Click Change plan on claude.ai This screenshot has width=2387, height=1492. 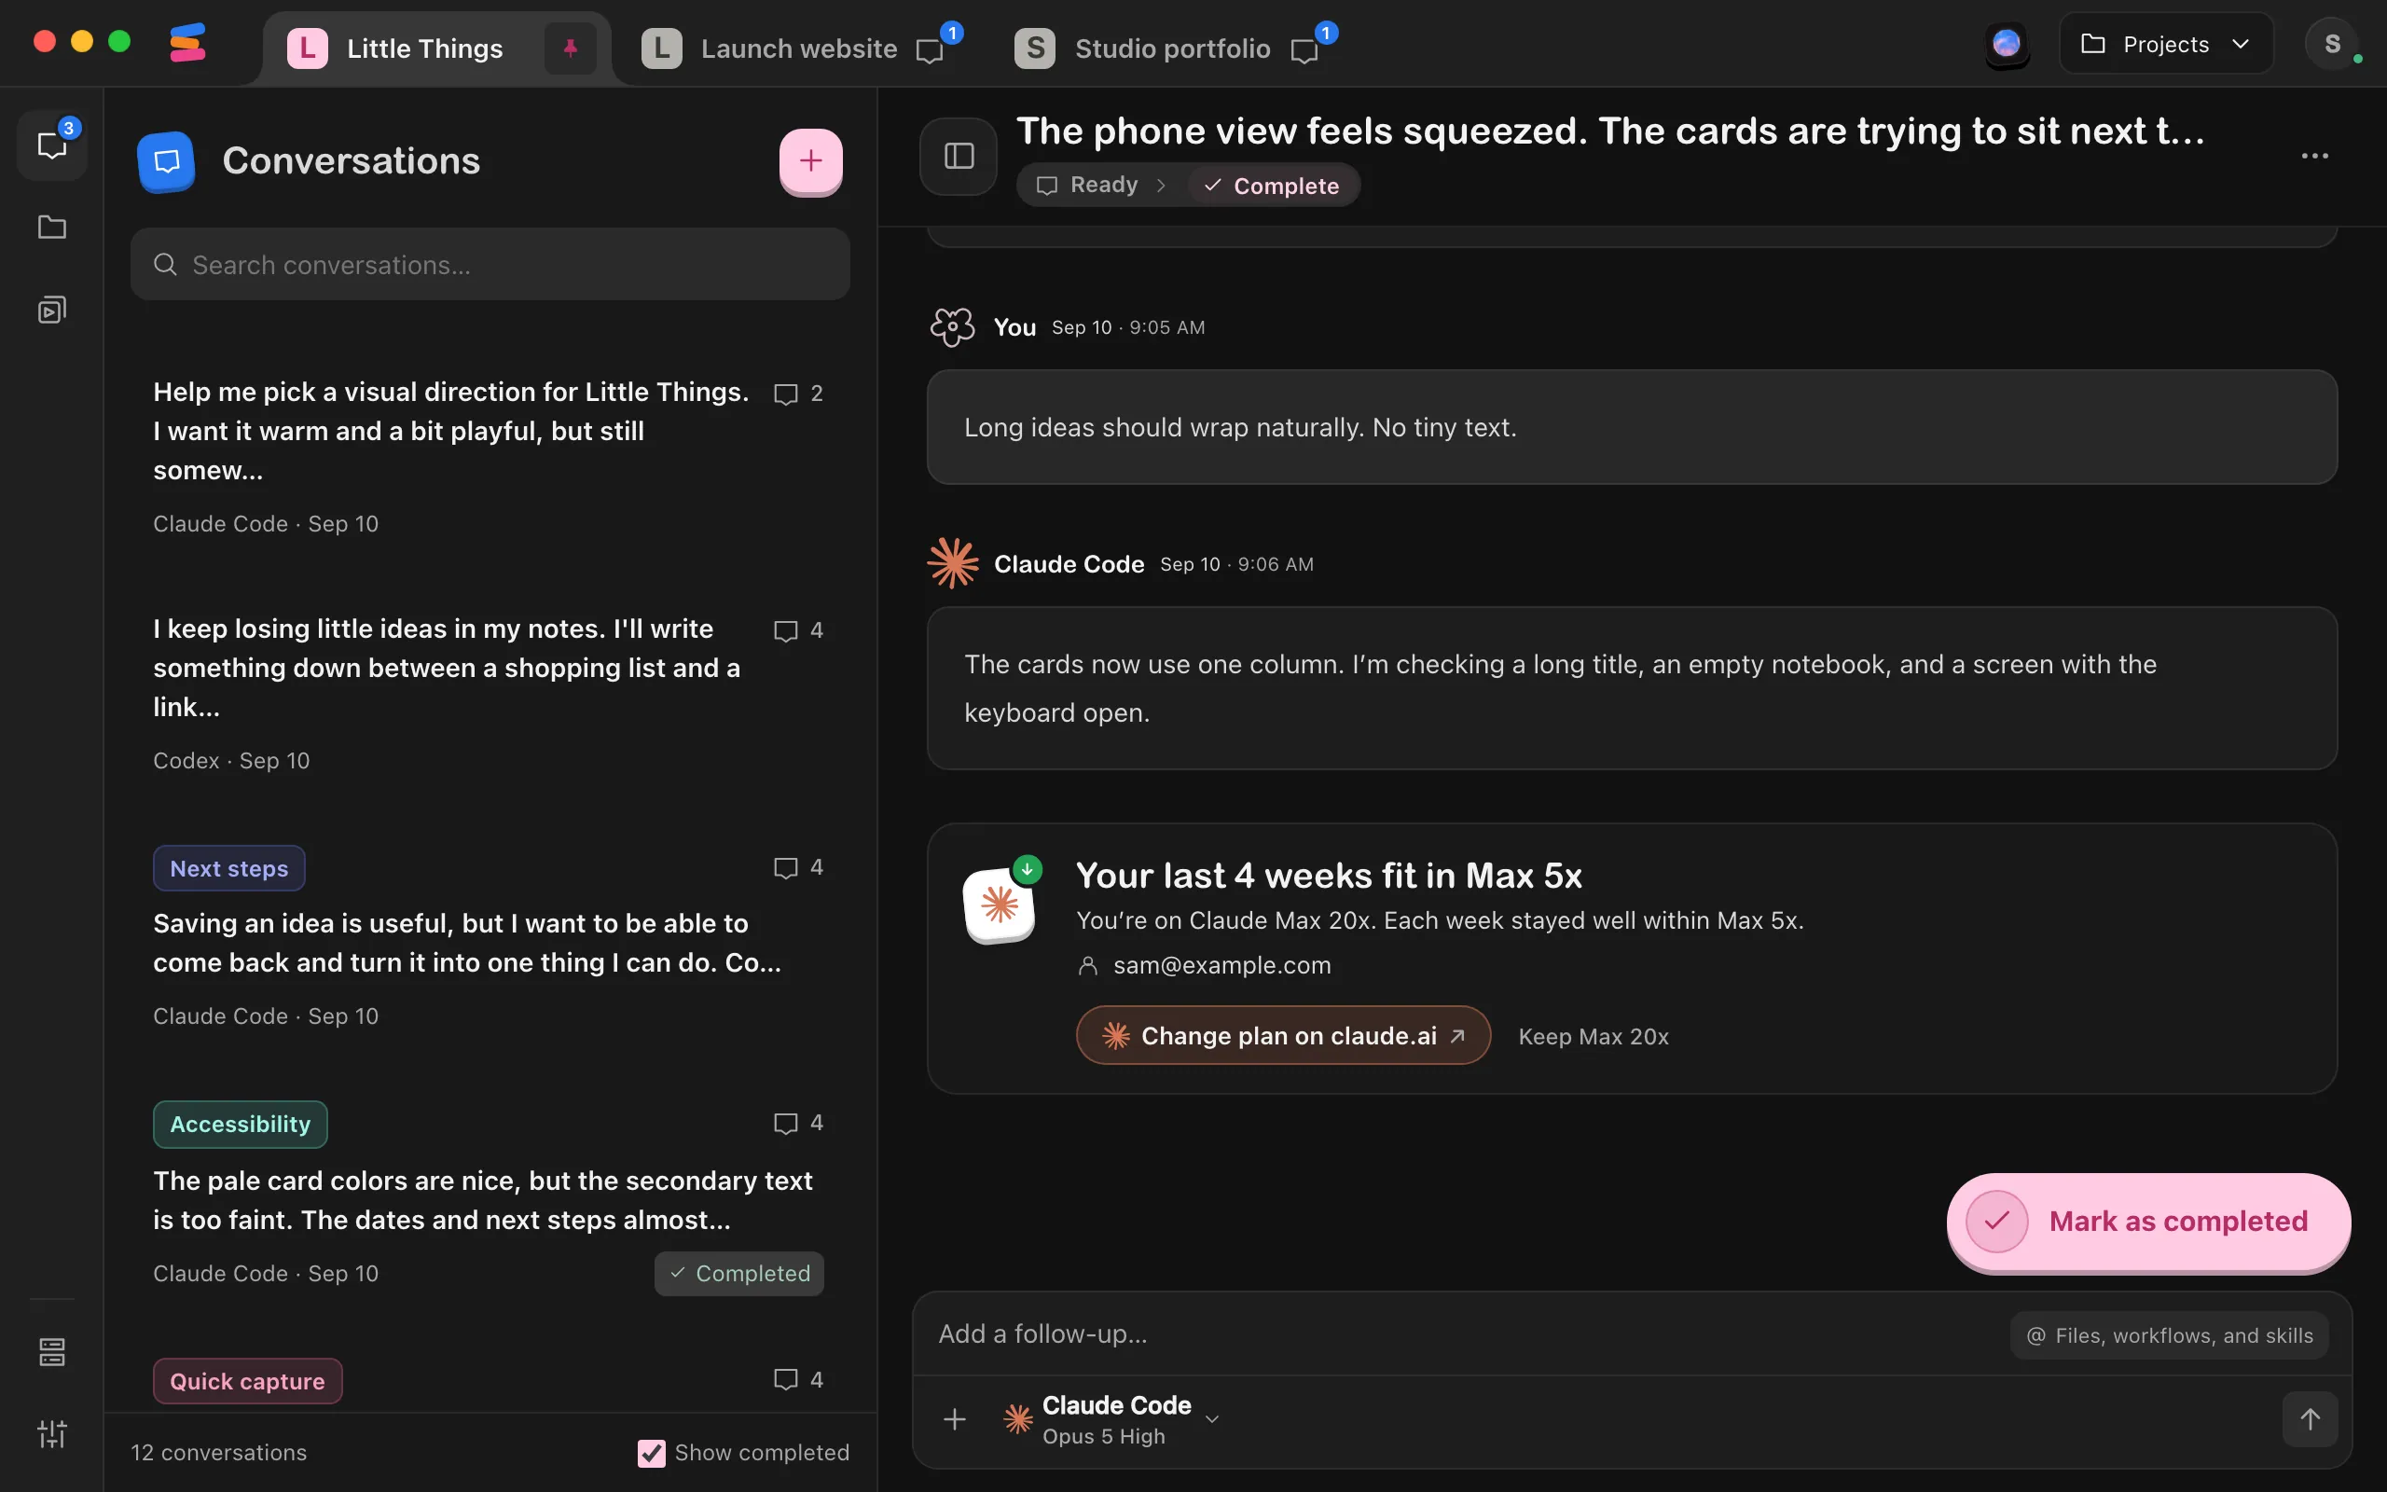click(1282, 1035)
